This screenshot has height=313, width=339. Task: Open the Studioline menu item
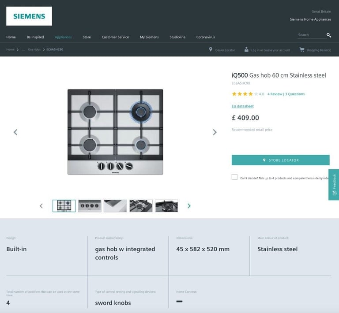(177, 37)
